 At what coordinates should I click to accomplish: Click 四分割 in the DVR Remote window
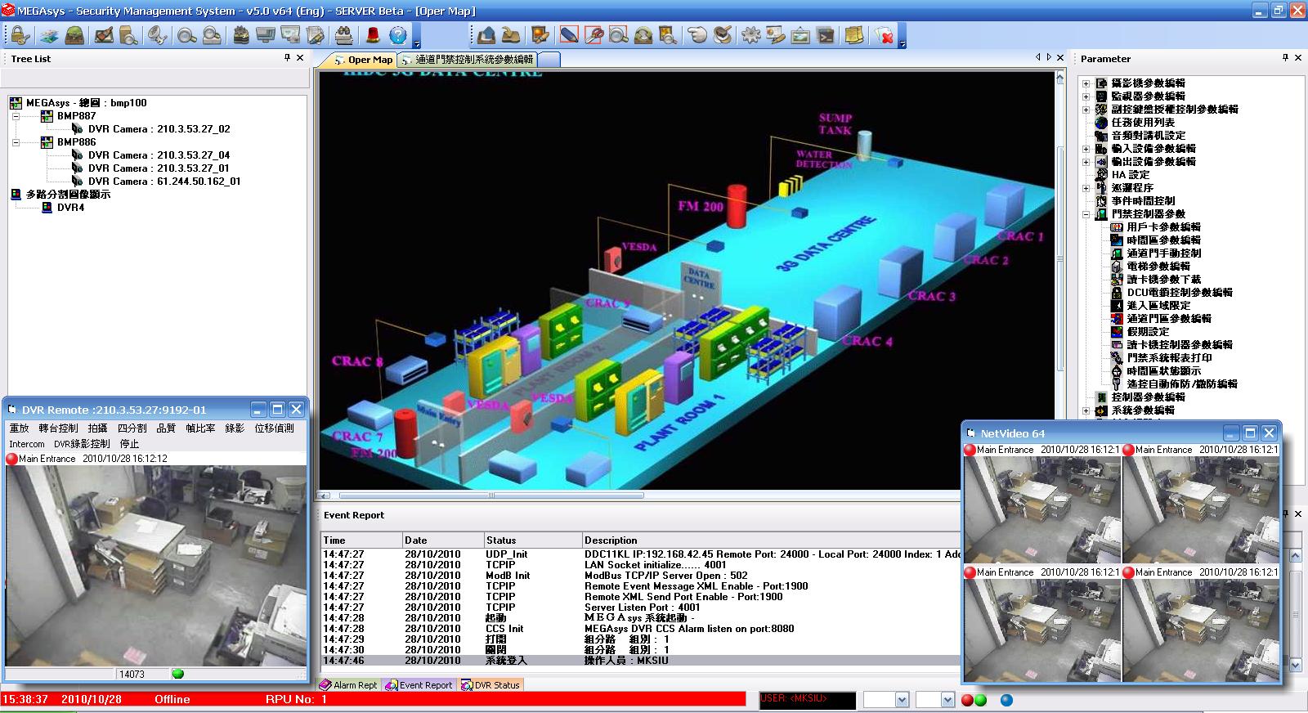[x=132, y=428]
